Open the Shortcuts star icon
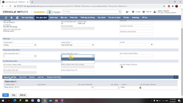The height and width of the screenshot is (103, 183). (x=11, y=17)
